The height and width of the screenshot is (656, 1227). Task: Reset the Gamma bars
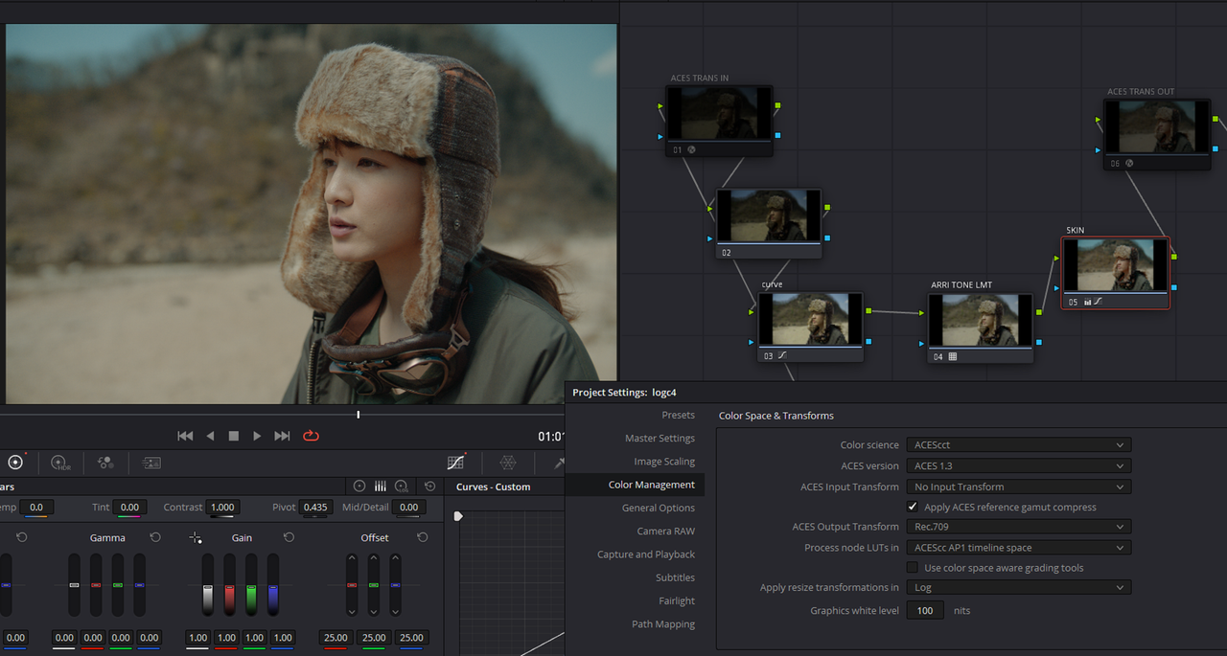[x=155, y=537]
